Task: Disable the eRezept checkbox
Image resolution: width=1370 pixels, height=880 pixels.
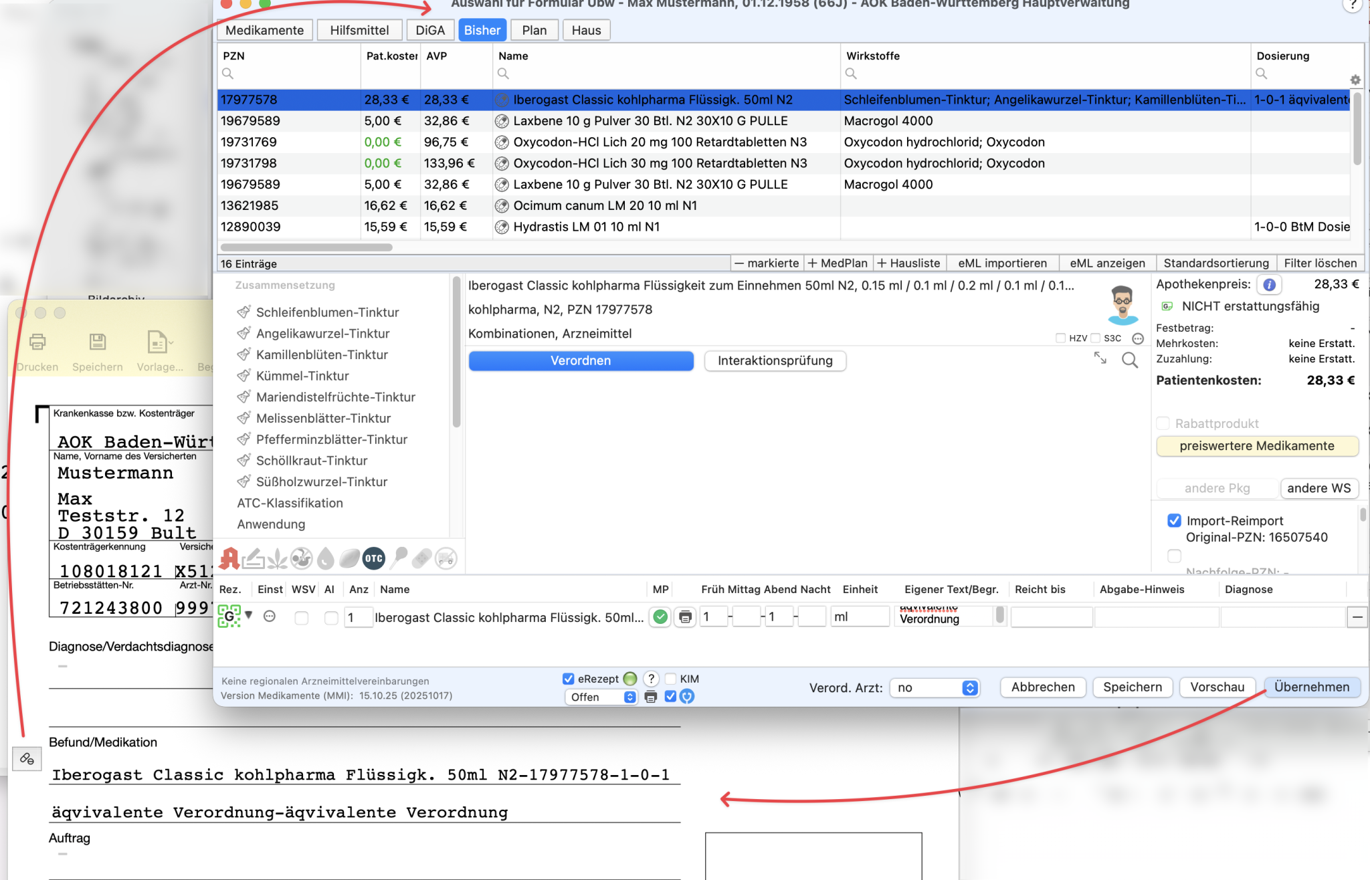Action: click(569, 678)
